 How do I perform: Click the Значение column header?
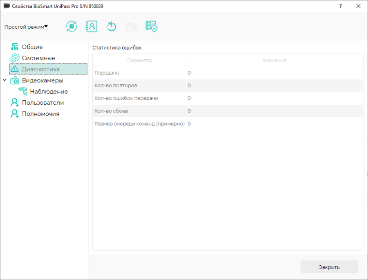tap(274, 60)
